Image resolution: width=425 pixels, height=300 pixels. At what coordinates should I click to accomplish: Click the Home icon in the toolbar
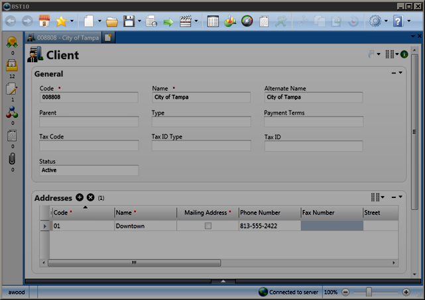[x=44, y=21]
